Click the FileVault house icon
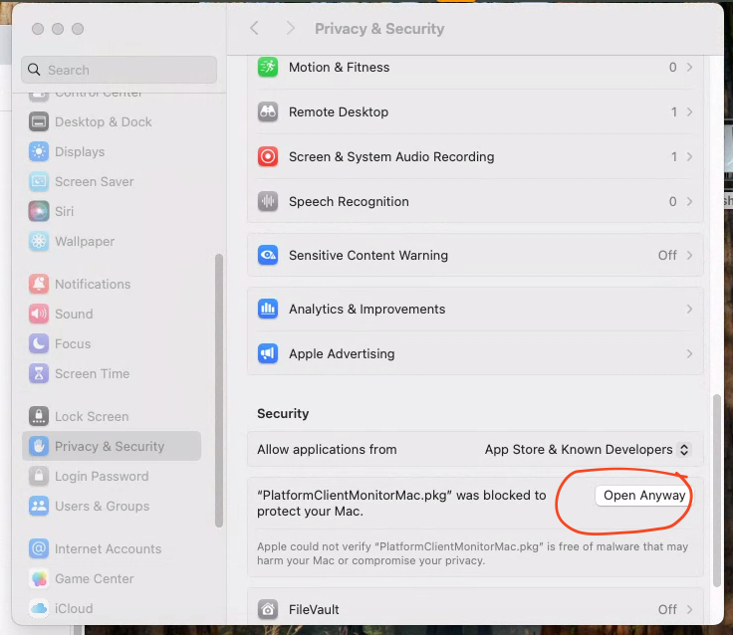 point(268,609)
